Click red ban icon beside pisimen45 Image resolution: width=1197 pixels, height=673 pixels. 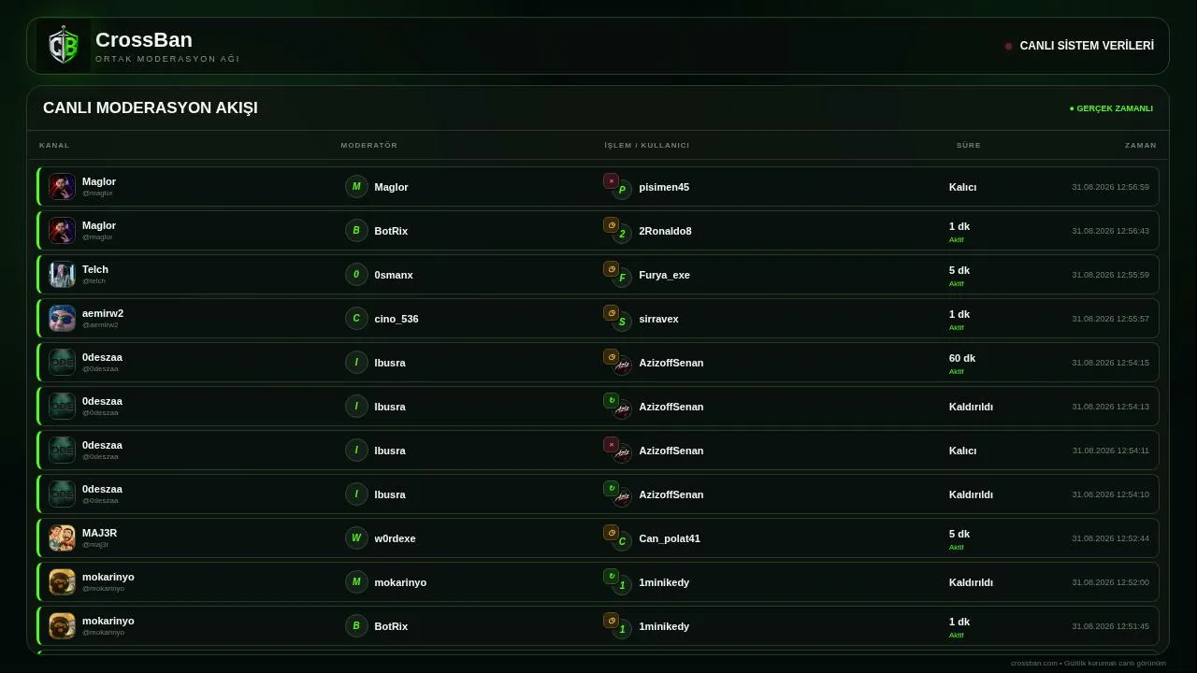pos(611,181)
